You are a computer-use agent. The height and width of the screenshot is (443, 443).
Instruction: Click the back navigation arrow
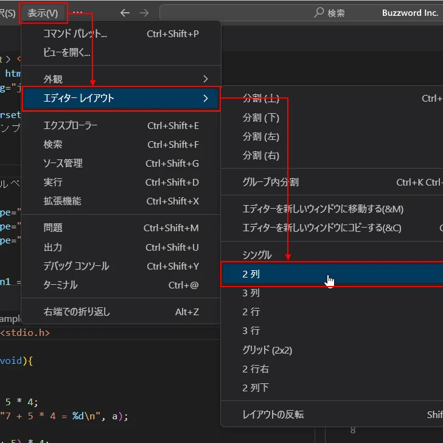(x=125, y=13)
